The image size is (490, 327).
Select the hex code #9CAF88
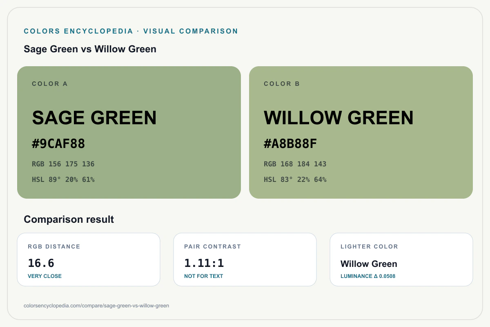(58, 144)
